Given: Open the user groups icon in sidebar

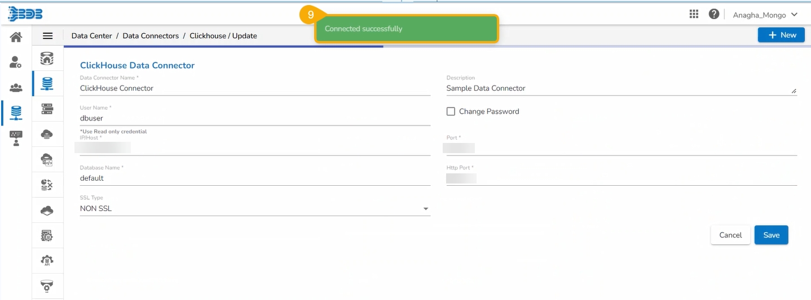Looking at the screenshot, I should point(16,88).
